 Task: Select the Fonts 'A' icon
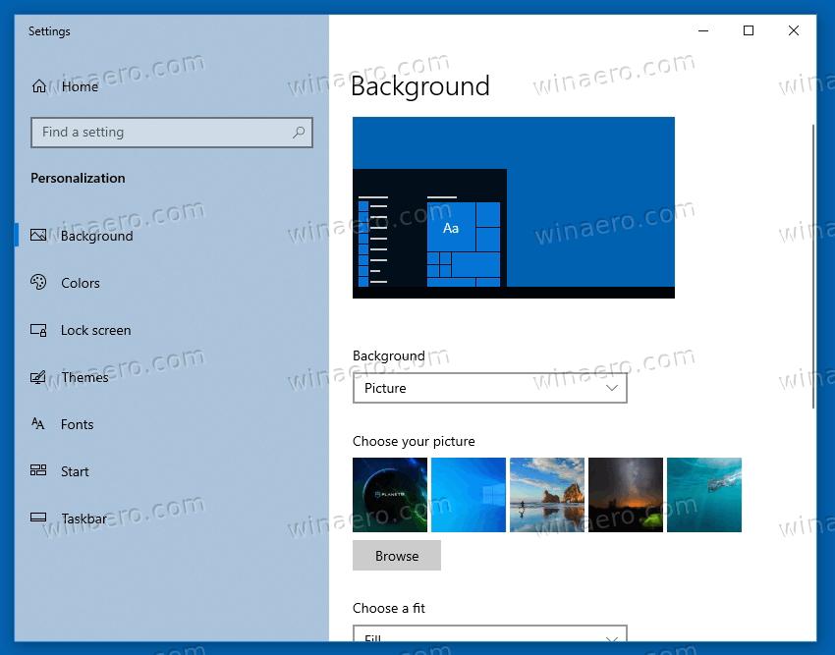(x=39, y=424)
